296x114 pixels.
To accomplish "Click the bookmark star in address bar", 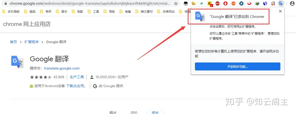I will [176, 3].
